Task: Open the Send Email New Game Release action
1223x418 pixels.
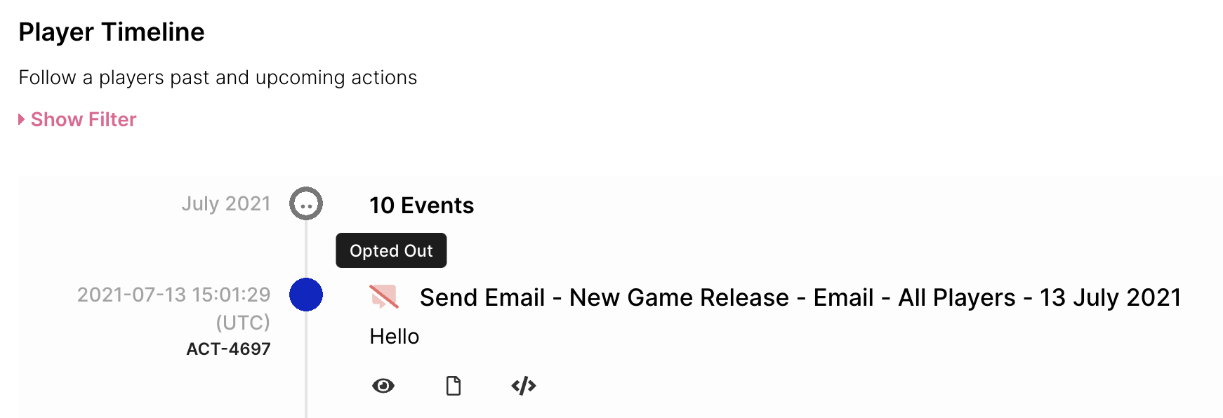Action: click(x=800, y=297)
